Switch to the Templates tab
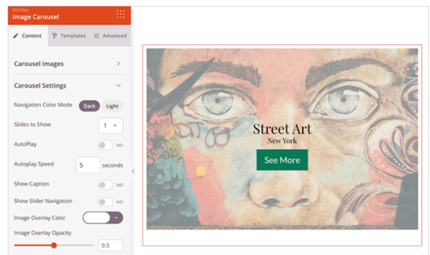Image resolution: width=430 pixels, height=255 pixels. tap(69, 36)
